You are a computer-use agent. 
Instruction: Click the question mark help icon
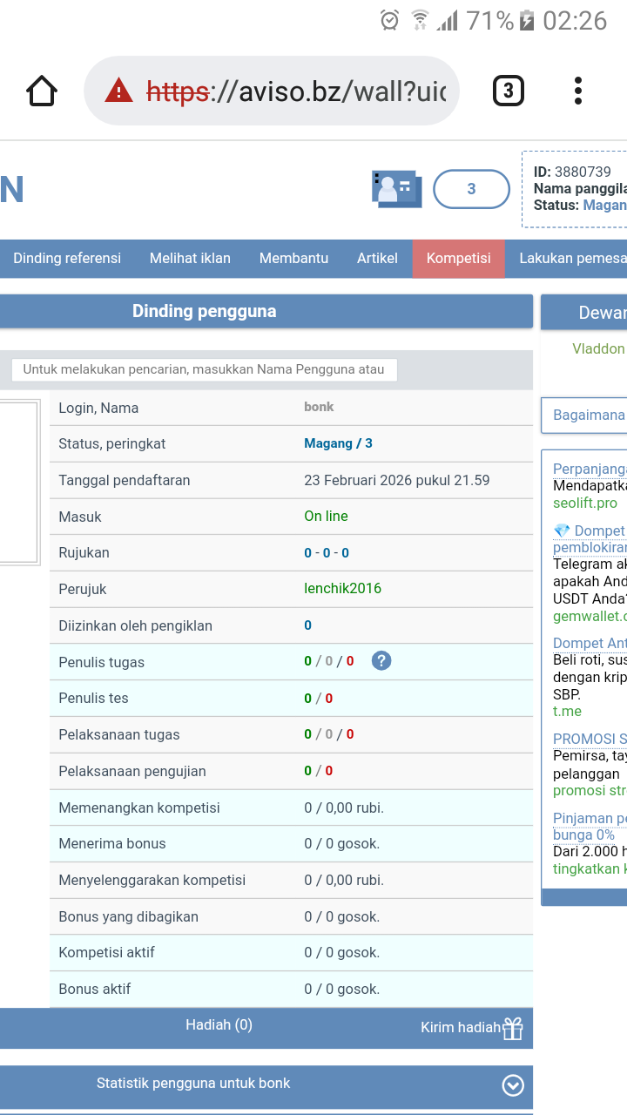click(381, 660)
